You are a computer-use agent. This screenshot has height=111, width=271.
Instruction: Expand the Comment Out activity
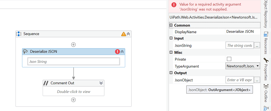(101, 83)
